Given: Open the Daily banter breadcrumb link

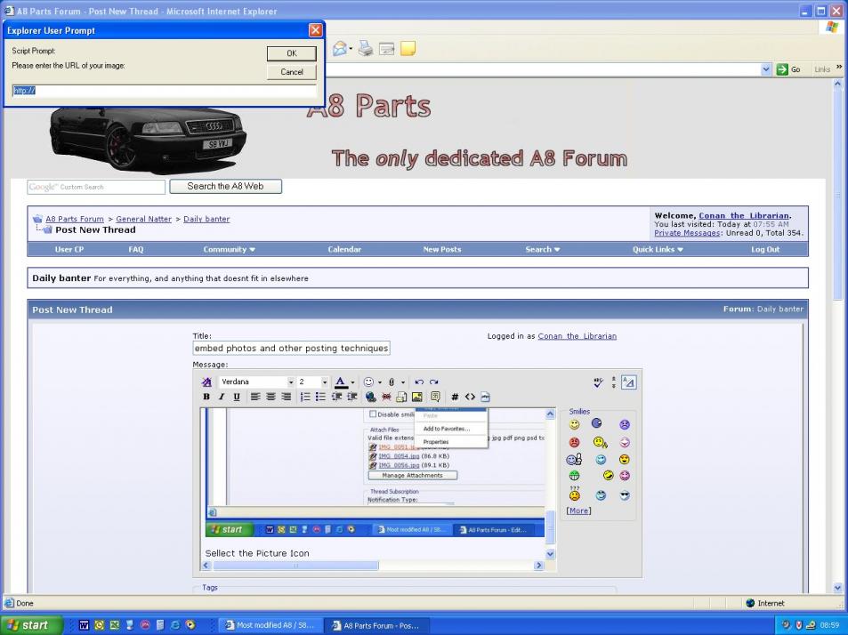Looking at the screenshot, I should (206, 219).
